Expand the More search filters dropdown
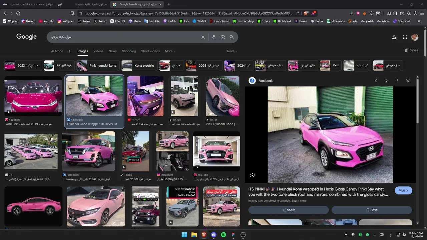This screenshot has height=240, width=427. pos(170,51)
